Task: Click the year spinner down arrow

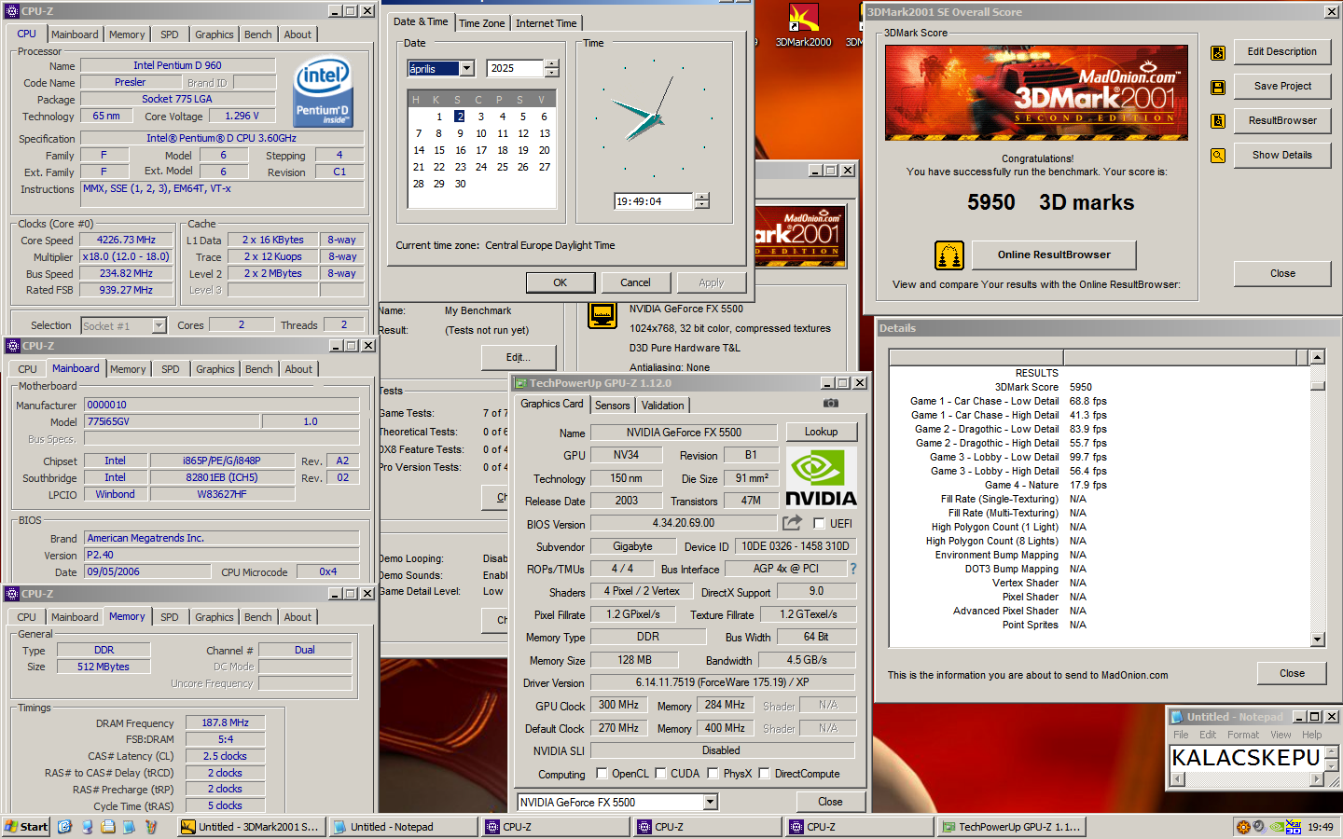Action: (x=551, y=73)
